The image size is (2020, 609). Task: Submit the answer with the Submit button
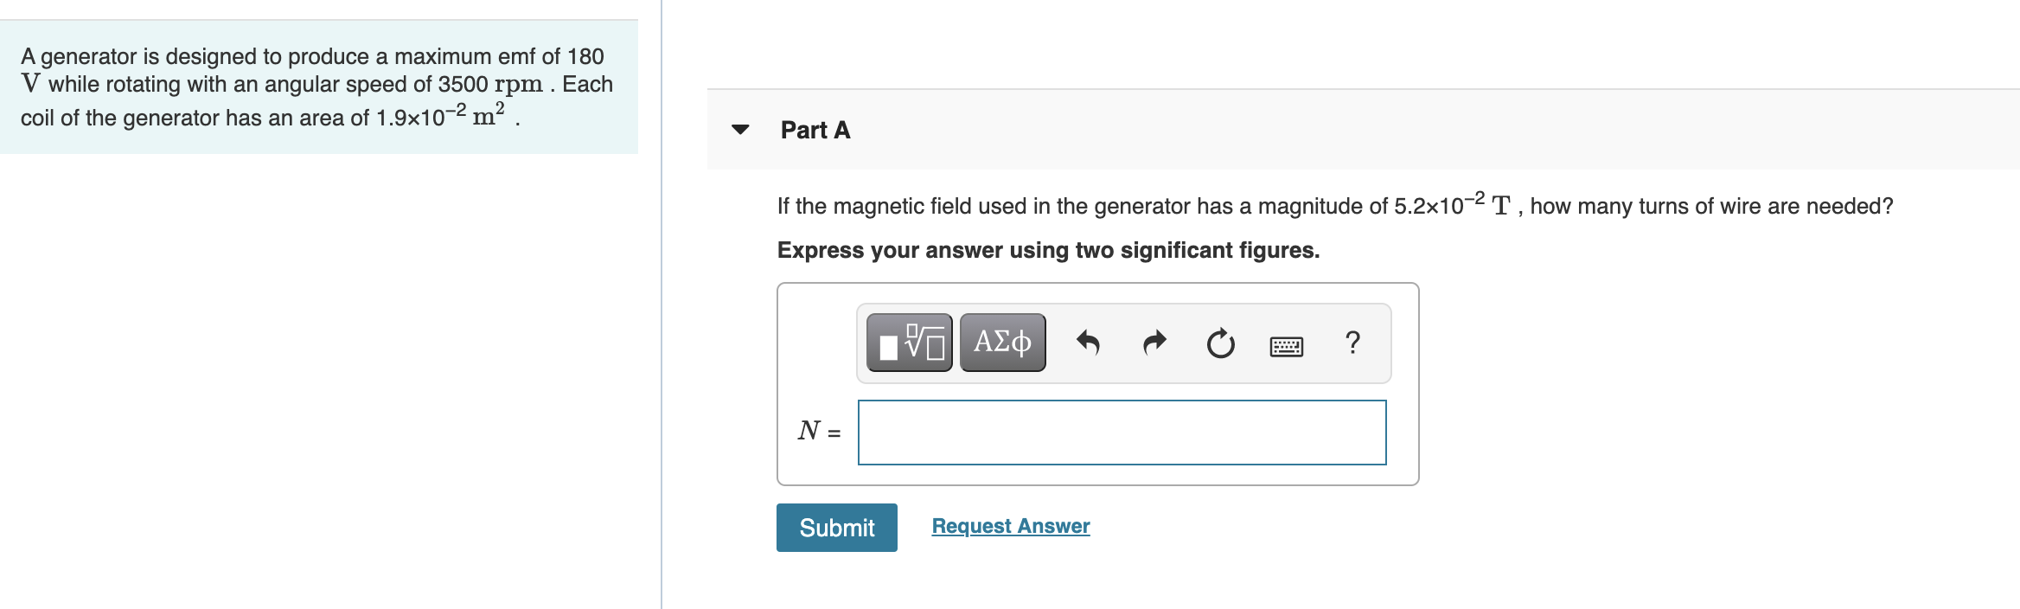click(837, 528)
